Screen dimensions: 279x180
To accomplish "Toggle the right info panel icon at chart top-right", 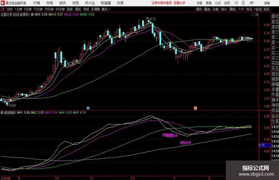I will pos(256,15).
